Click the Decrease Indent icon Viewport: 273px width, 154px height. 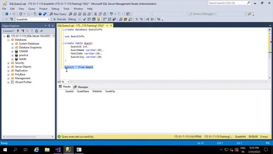[x=148, y=19]
